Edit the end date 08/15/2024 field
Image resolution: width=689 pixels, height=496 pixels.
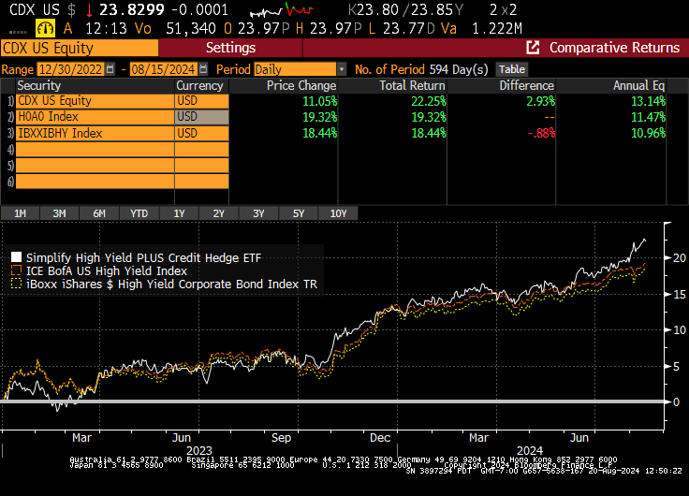(164, 69)
